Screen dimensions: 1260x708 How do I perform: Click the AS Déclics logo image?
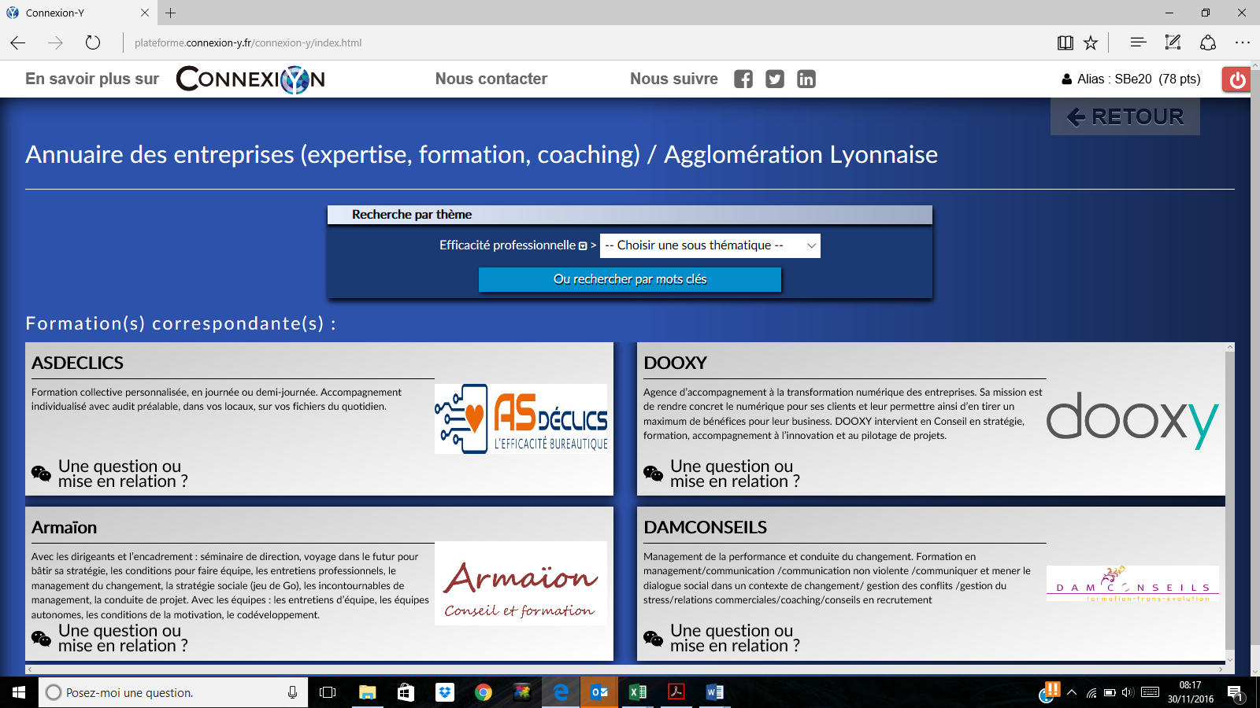[521, 419]
